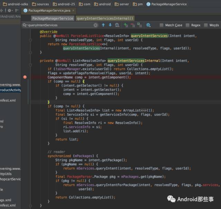Go to next search occurrence arrow
The width and height of the screenshot is (221, 209).
(x=110, y=25)
